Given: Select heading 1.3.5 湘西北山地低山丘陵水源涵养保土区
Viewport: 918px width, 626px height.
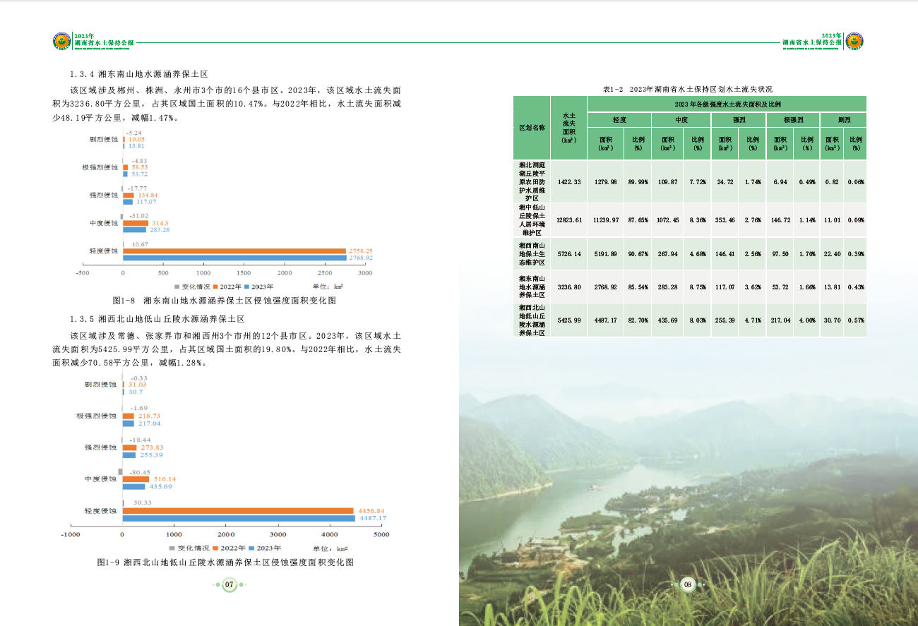Looking at the screenshot, I should click(157, 319).
